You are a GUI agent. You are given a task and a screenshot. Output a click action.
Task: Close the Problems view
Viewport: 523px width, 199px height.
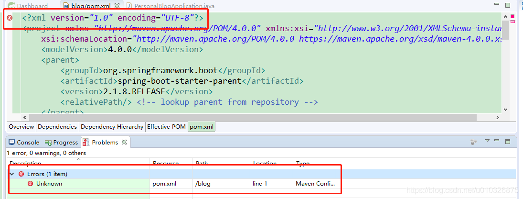point(124,142)
